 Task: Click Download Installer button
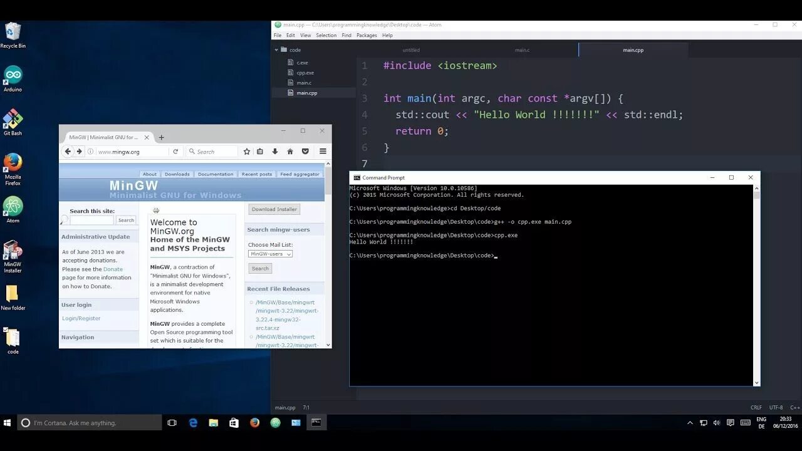coord(274,209)
